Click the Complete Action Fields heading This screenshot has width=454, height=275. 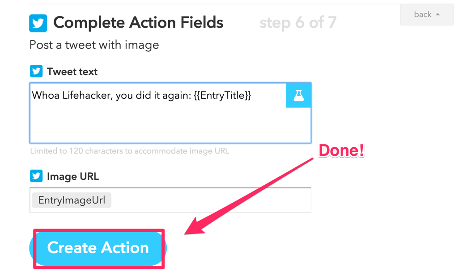138,22
